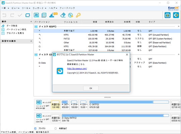Open the ツール menu
The width and height of the screenshot is (181, 134).
pos(26,8)
